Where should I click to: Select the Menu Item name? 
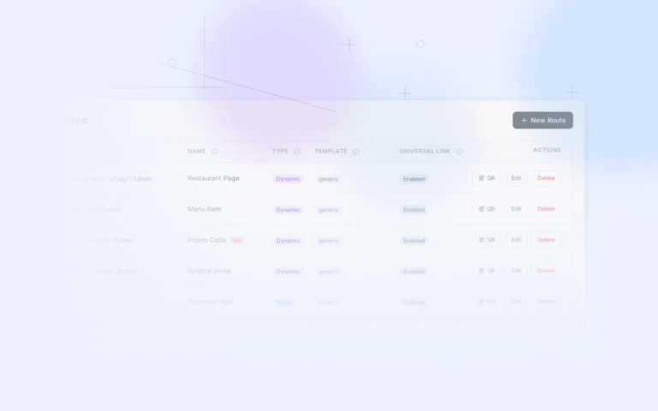tap(204, 209)
